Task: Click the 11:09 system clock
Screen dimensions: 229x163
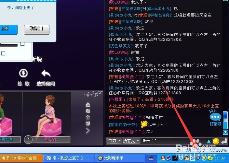Action: (x=220, y=158)
